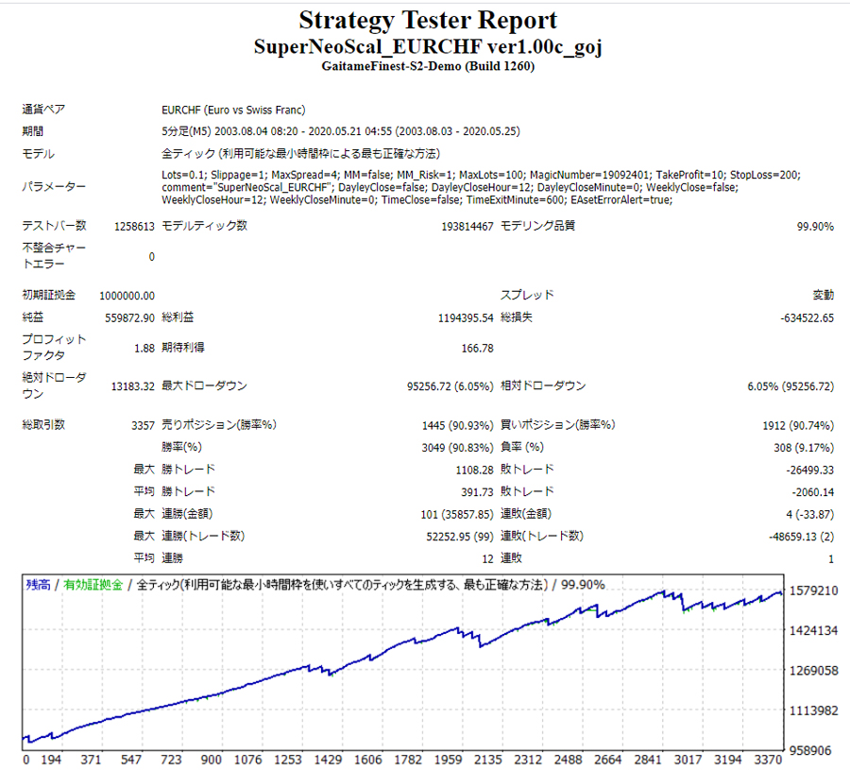Screen dimensions: 850x770
Task: Click the 通貨ペア label
Action: point(43,110)
